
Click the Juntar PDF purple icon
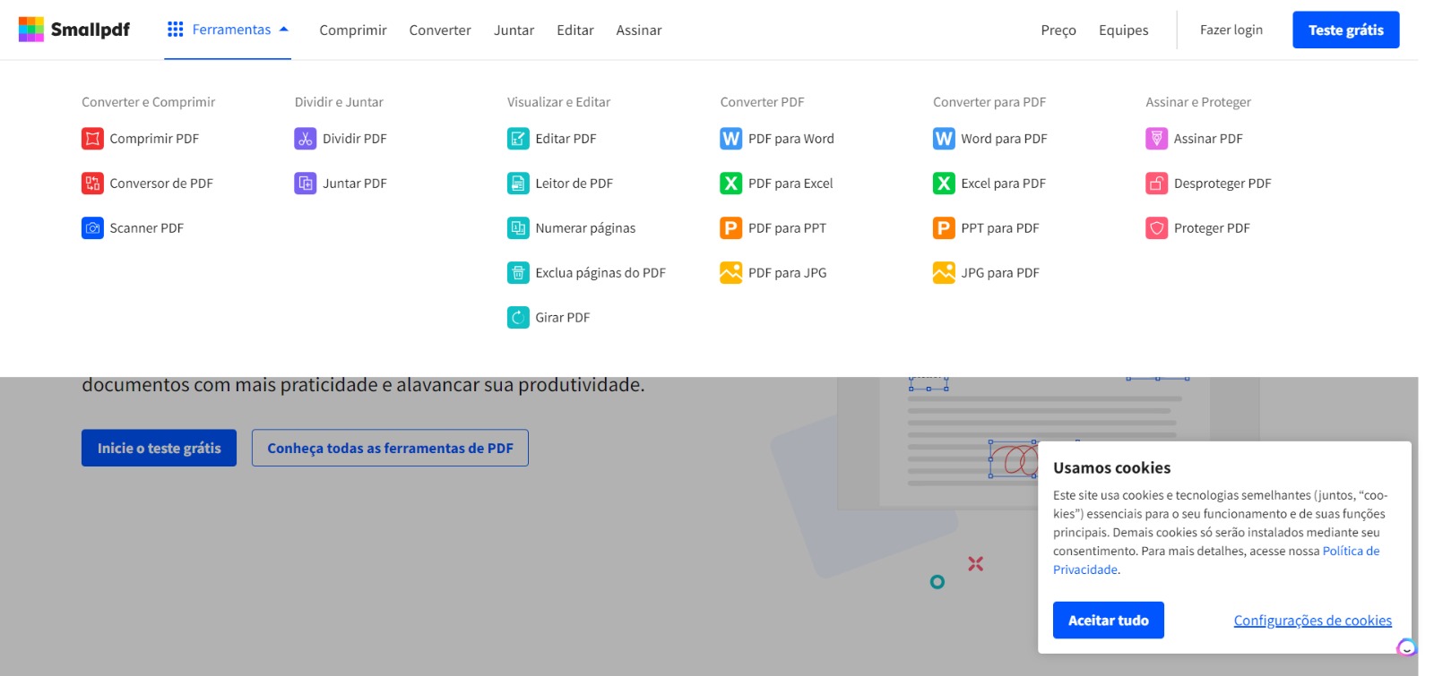(x=306, y=184)
